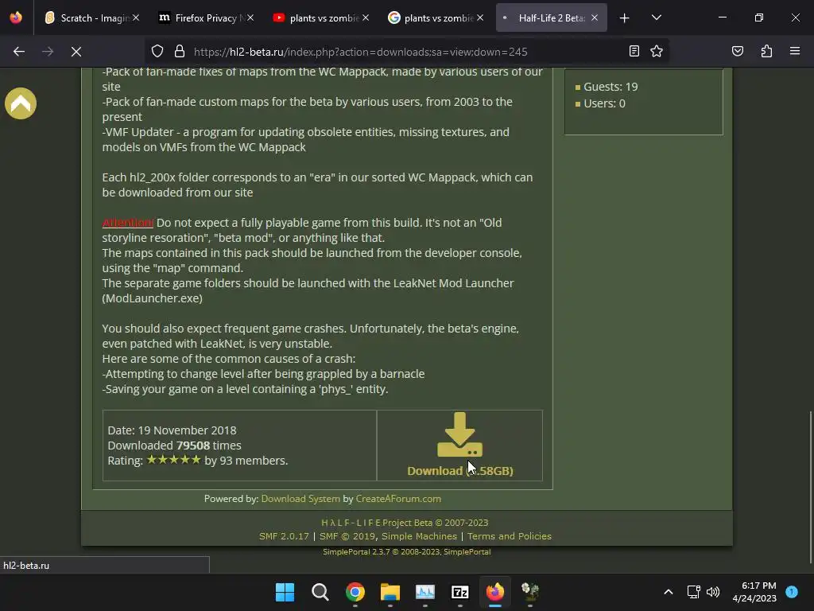Stop loading the page

coord(76,52)
